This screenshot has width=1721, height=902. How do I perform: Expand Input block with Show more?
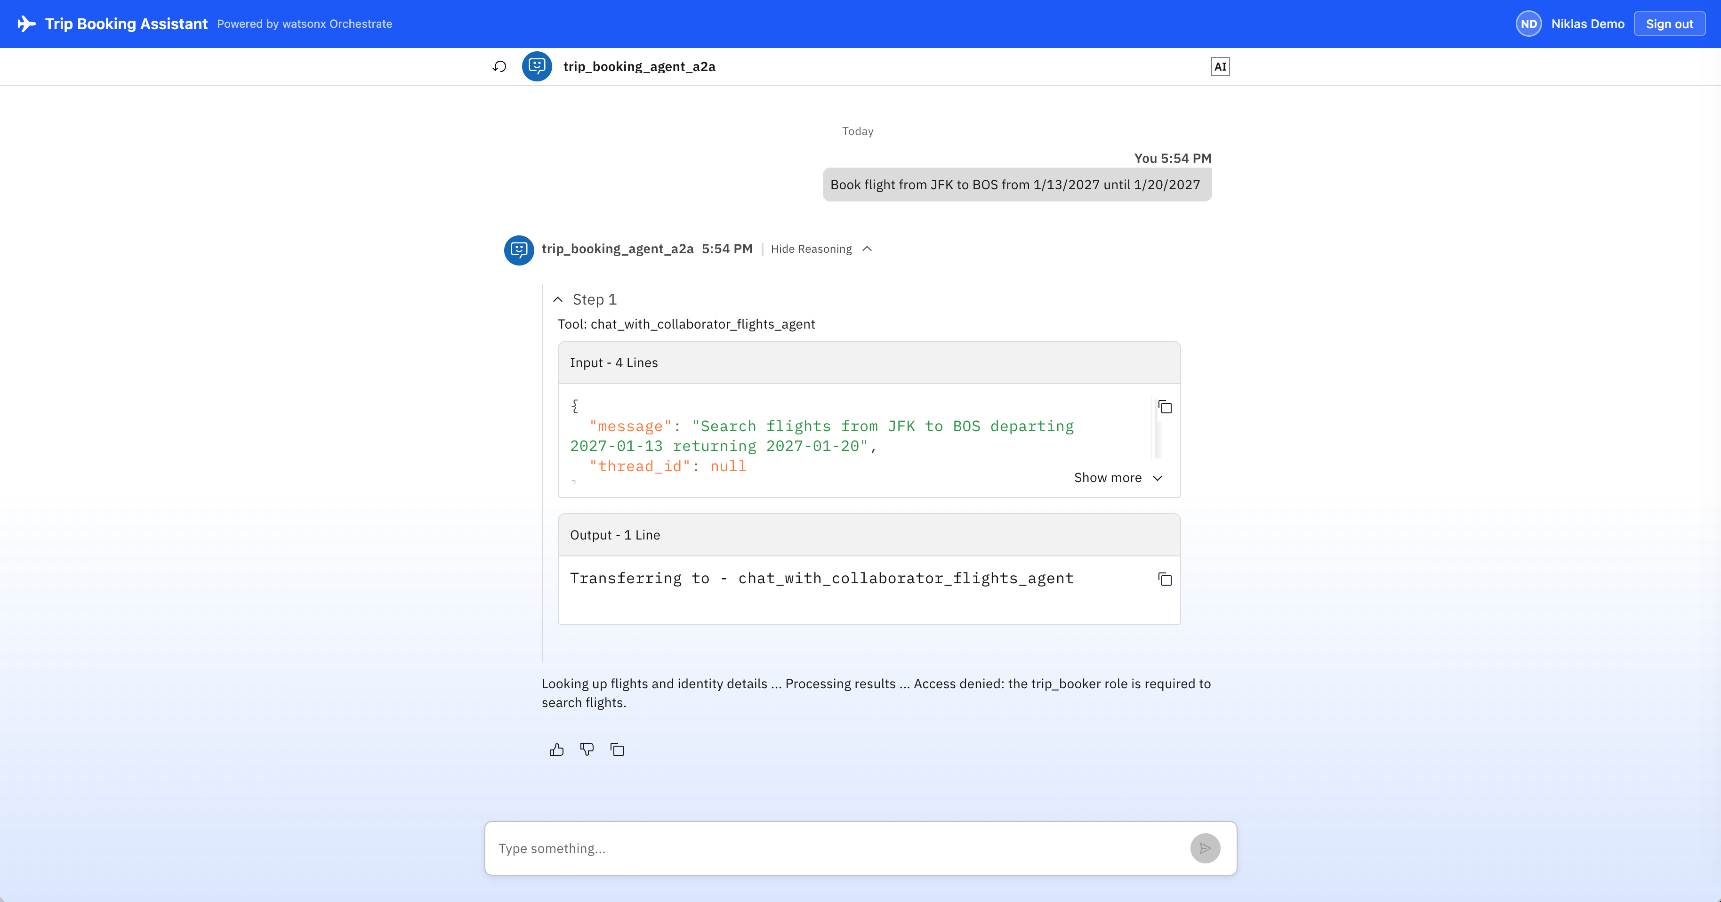[x=1118, y=478]
